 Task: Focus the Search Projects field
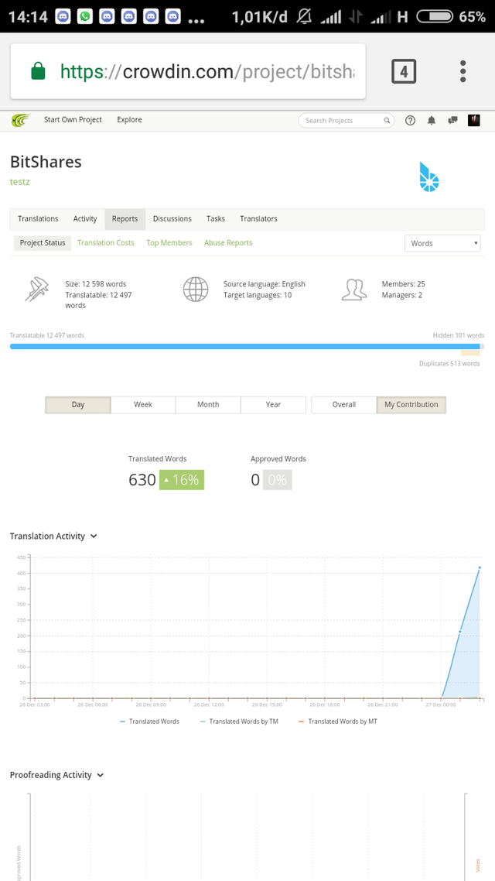(346, 120)
